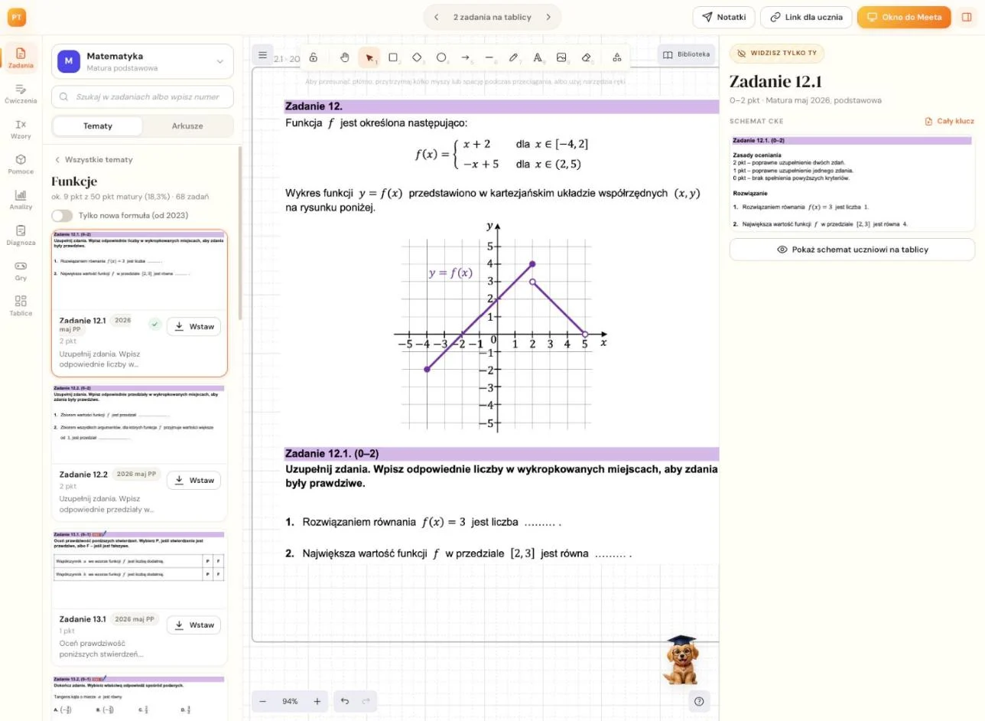
Task: Select the text tool
Action: [538, 57]
